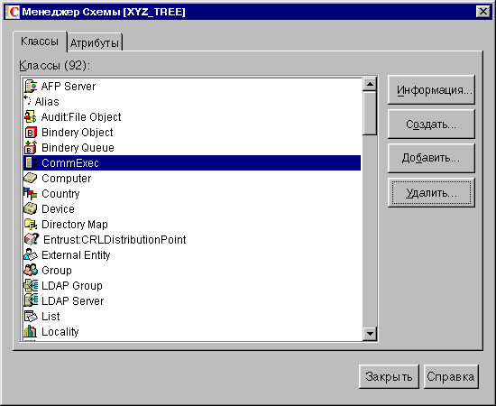Click the External Entity icon

coord(31,254)
